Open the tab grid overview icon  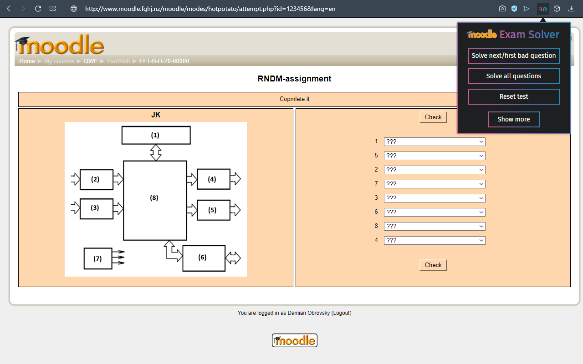[53, 9]
